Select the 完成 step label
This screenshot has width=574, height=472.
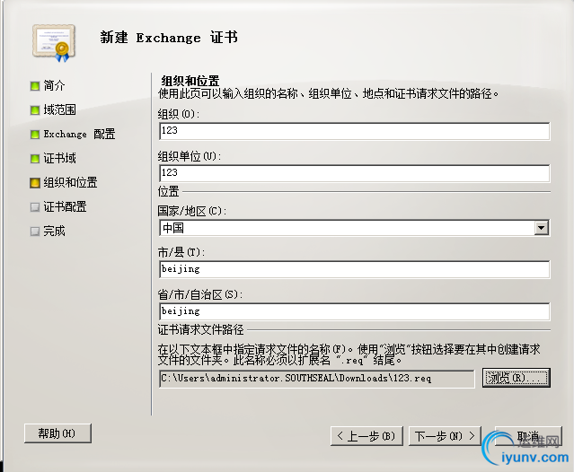tap(54, 231)
